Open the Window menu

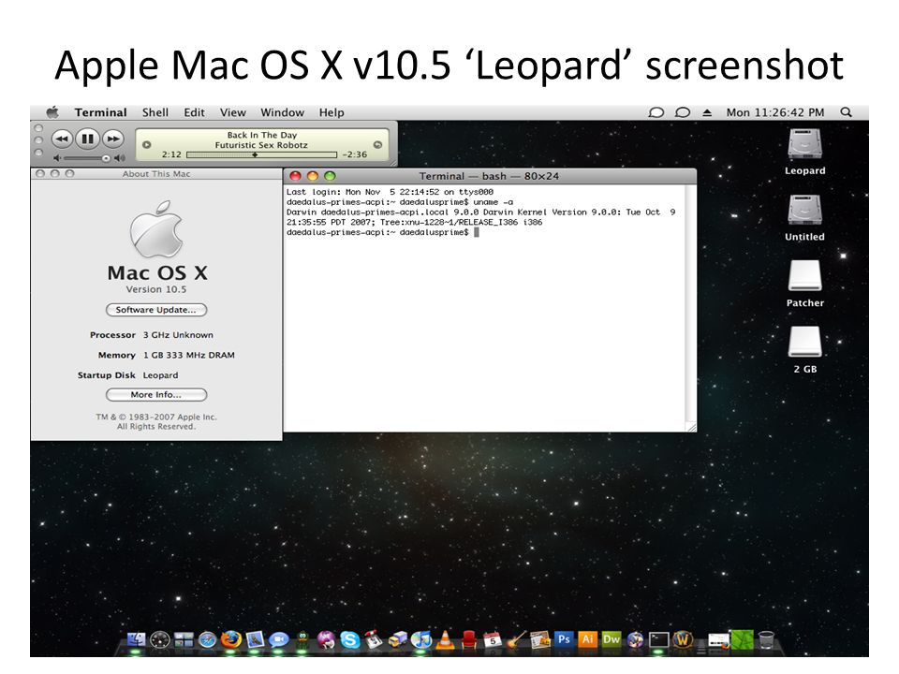tap(282, 112)
